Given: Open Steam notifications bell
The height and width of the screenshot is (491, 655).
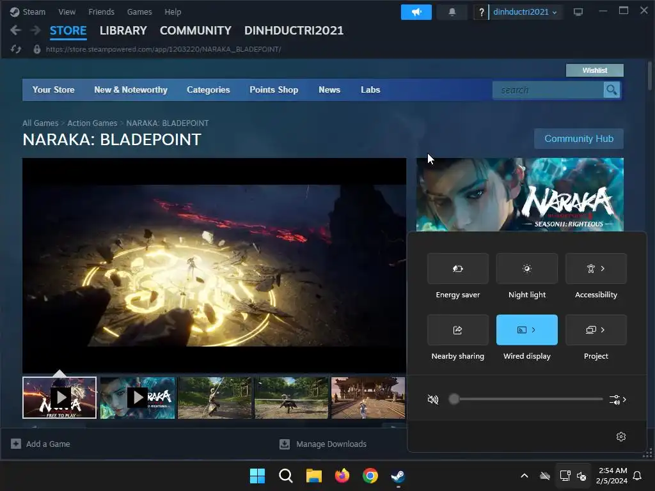Looking at the screenshot, I should (452, 12).
